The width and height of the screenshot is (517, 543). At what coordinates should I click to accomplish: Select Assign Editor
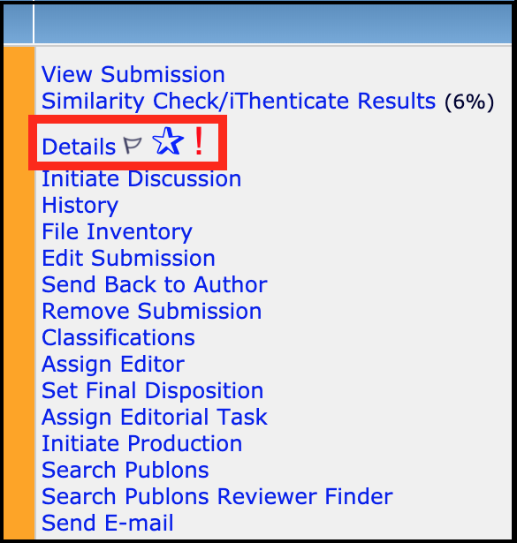tap(113, 365)
